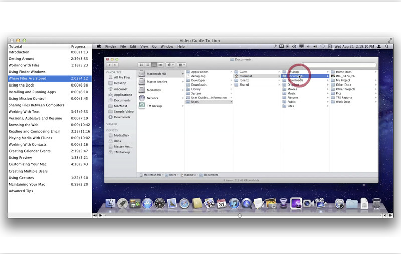This screenshot has width=401, height=254.
Task: Open the Go menu
Action: (x=154, y=46)
